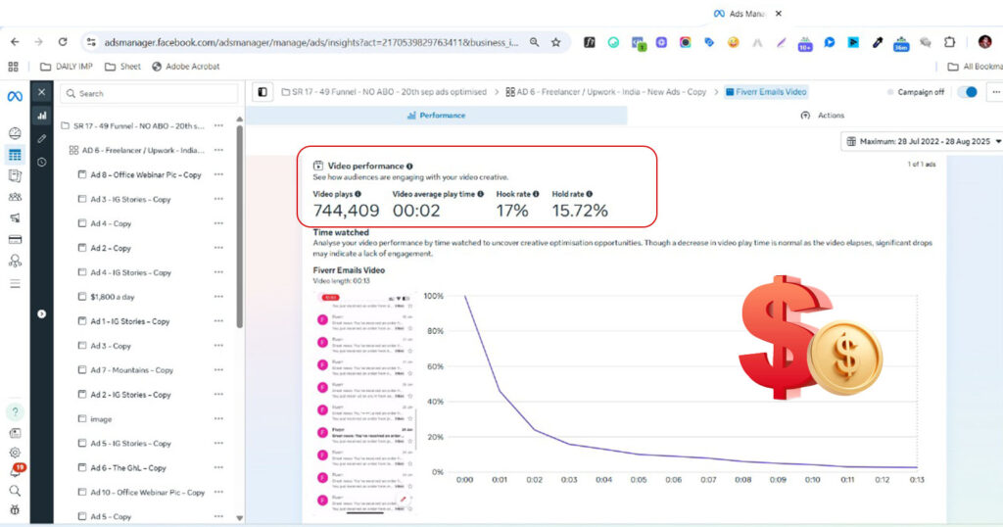
Task: Open Campaigns table icon in left sidebar
Action: [15, 155]
